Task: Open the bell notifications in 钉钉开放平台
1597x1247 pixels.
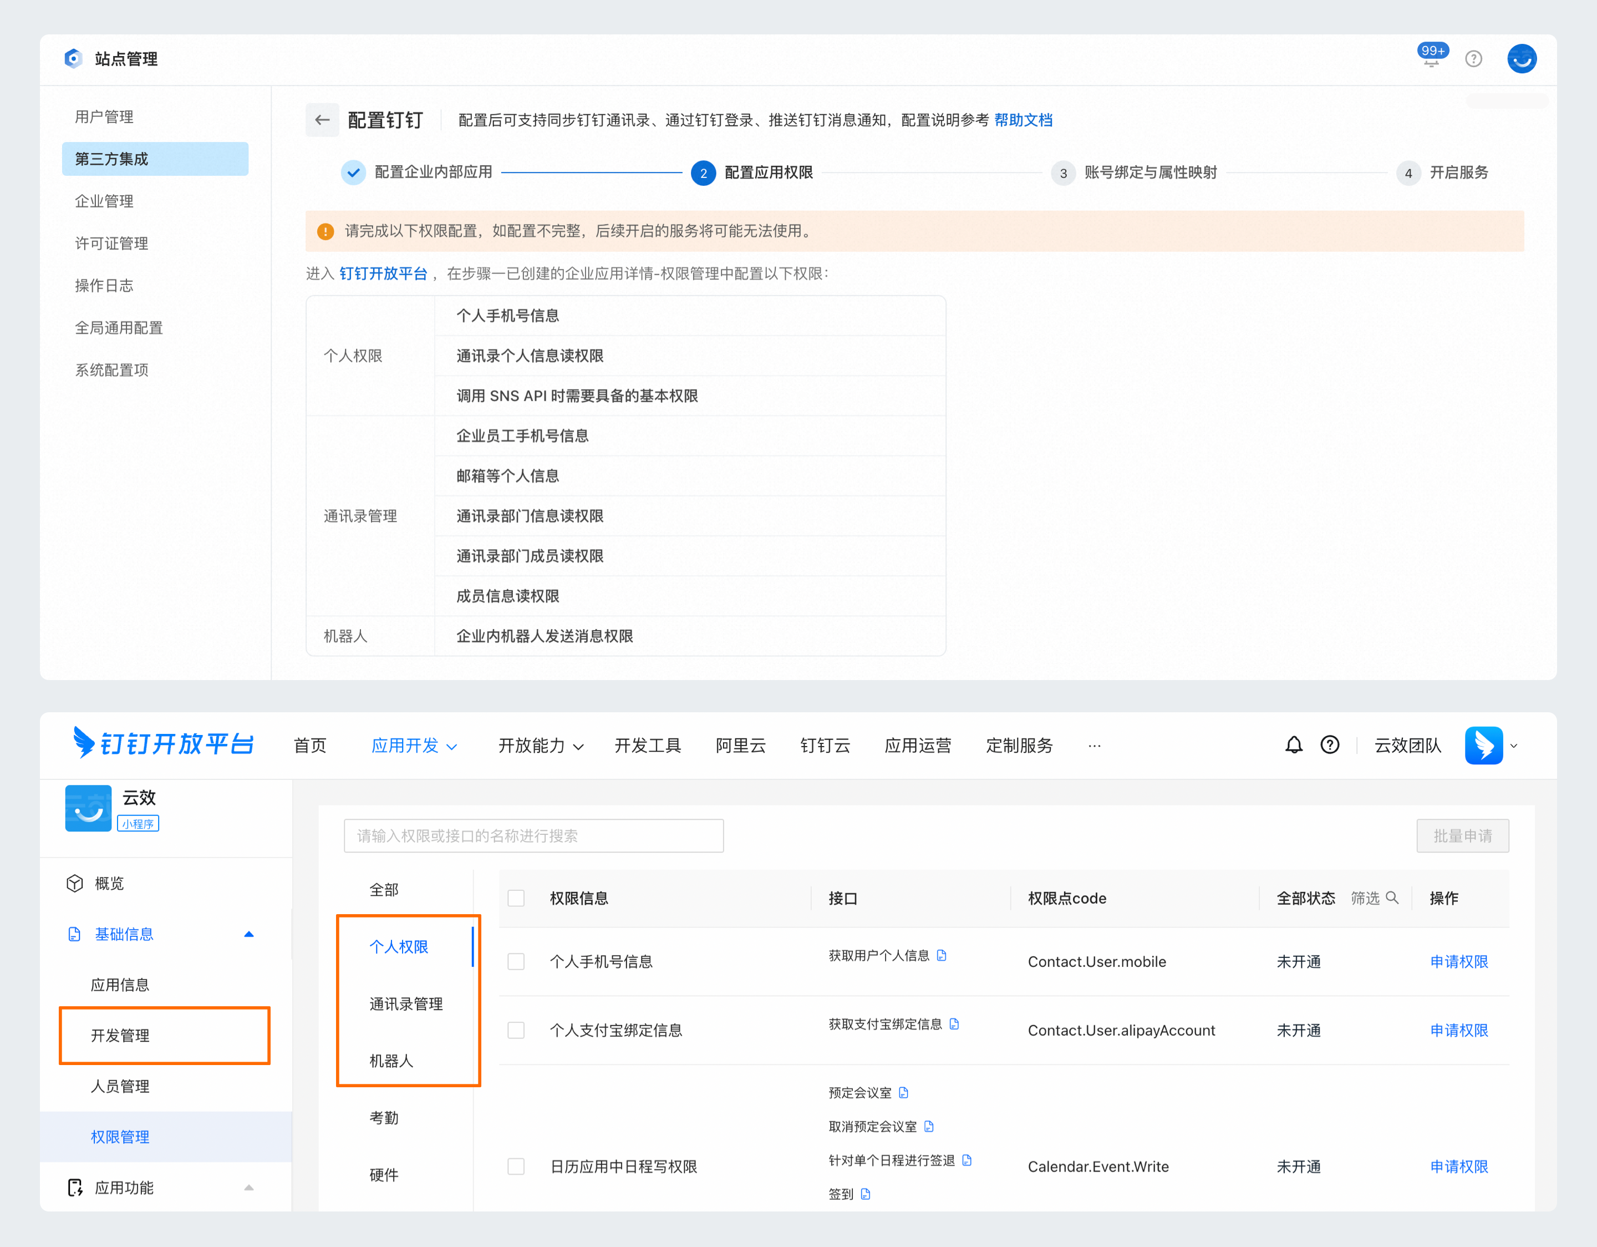Action: point(1294,744)
